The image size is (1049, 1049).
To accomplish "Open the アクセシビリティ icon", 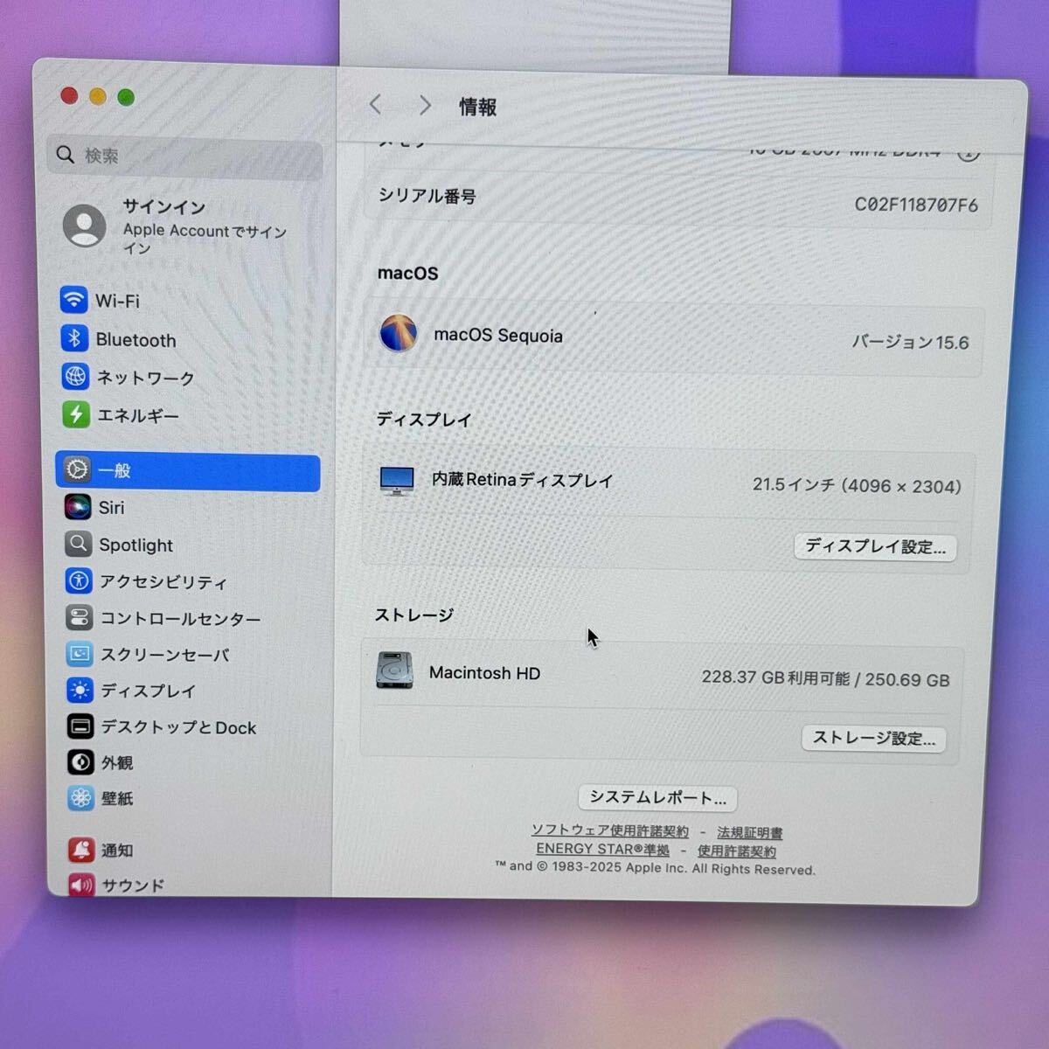I will click(x=79, y=580).
